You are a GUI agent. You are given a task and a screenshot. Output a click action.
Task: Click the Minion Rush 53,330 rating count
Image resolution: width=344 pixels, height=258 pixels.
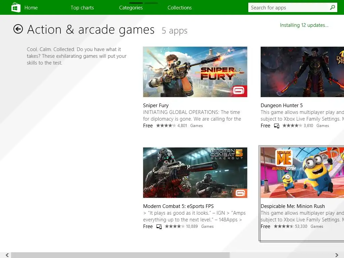(x=301, y=226)
